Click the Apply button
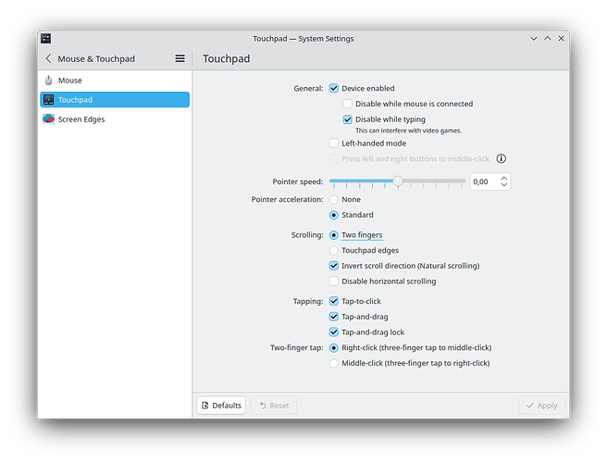607x463 pixels. tap(541, 406)
